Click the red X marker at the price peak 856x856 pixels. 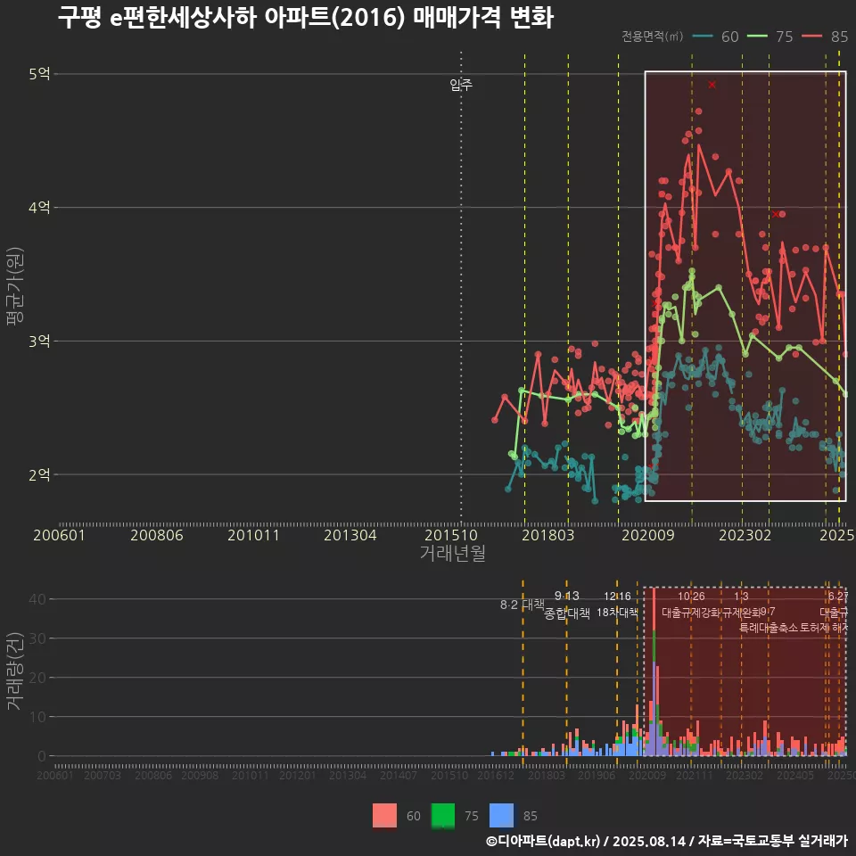point(712,85)
